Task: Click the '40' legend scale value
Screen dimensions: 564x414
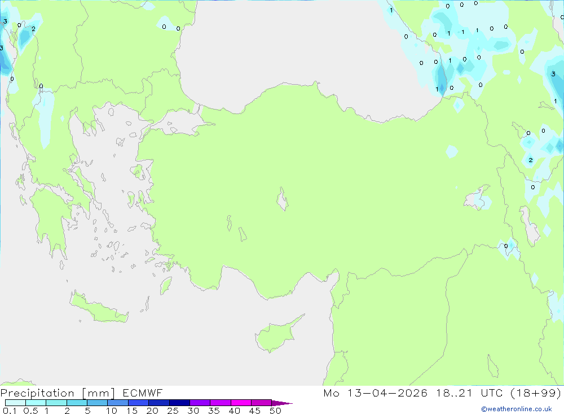Action: click(234, 411)
